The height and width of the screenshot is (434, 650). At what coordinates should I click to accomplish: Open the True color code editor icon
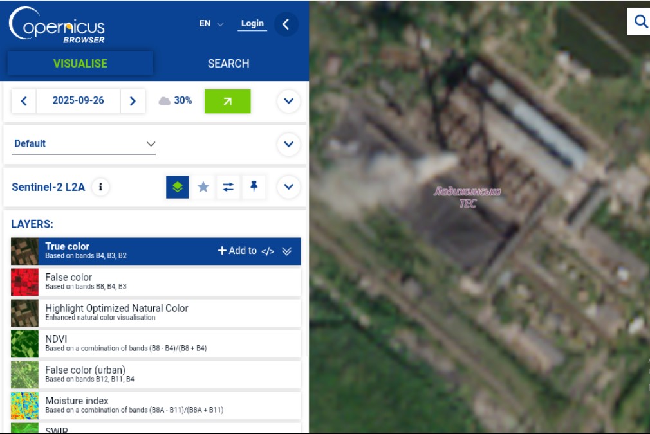point(268,251)
